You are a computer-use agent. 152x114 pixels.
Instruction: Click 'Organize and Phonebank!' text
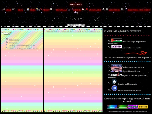click(x=127, y=84)
